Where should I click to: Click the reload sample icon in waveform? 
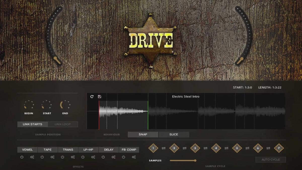click(92, 97)
